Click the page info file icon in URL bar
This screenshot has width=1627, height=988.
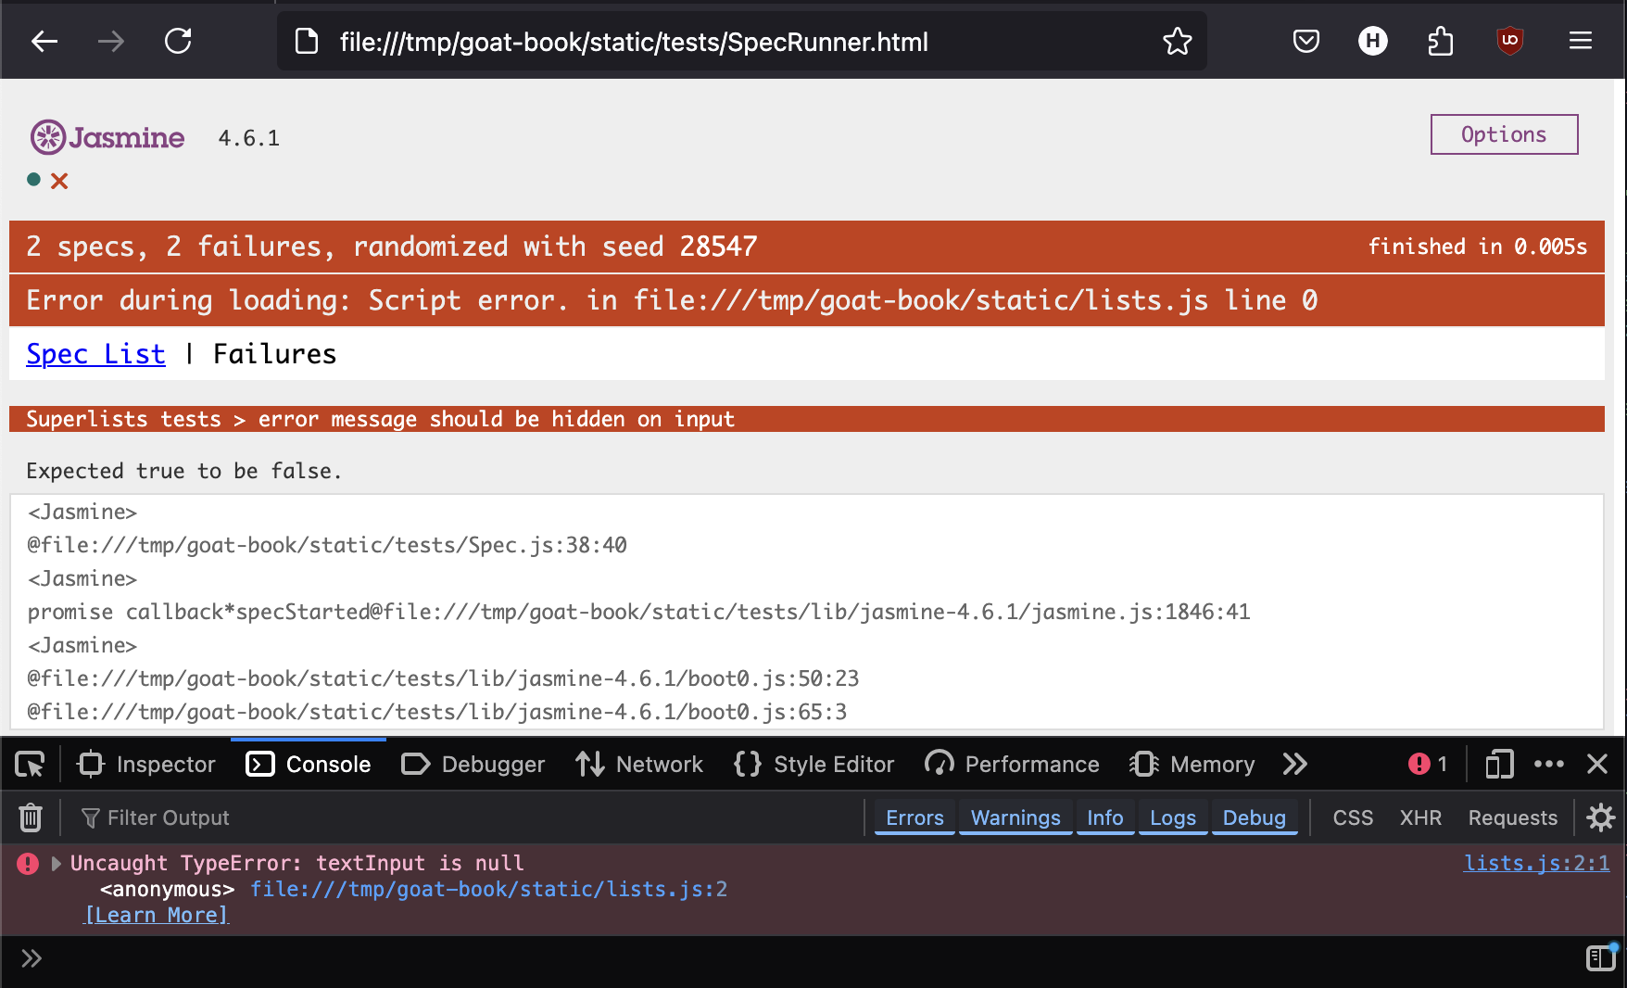coord(307,42)
